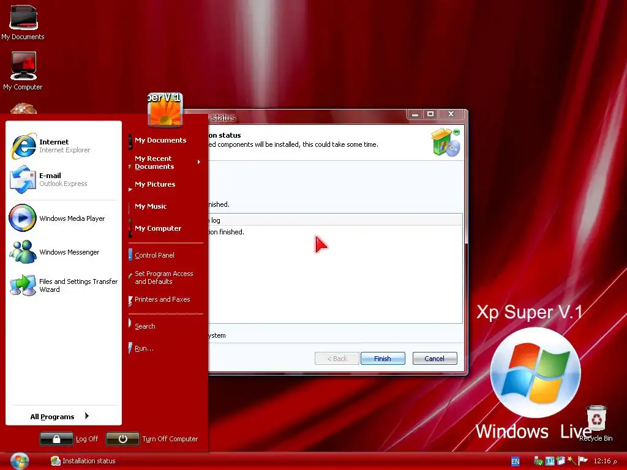Select the Installation status taskbar button
The height and width of the screenshot is (470, 627).
tap(83, 461)
